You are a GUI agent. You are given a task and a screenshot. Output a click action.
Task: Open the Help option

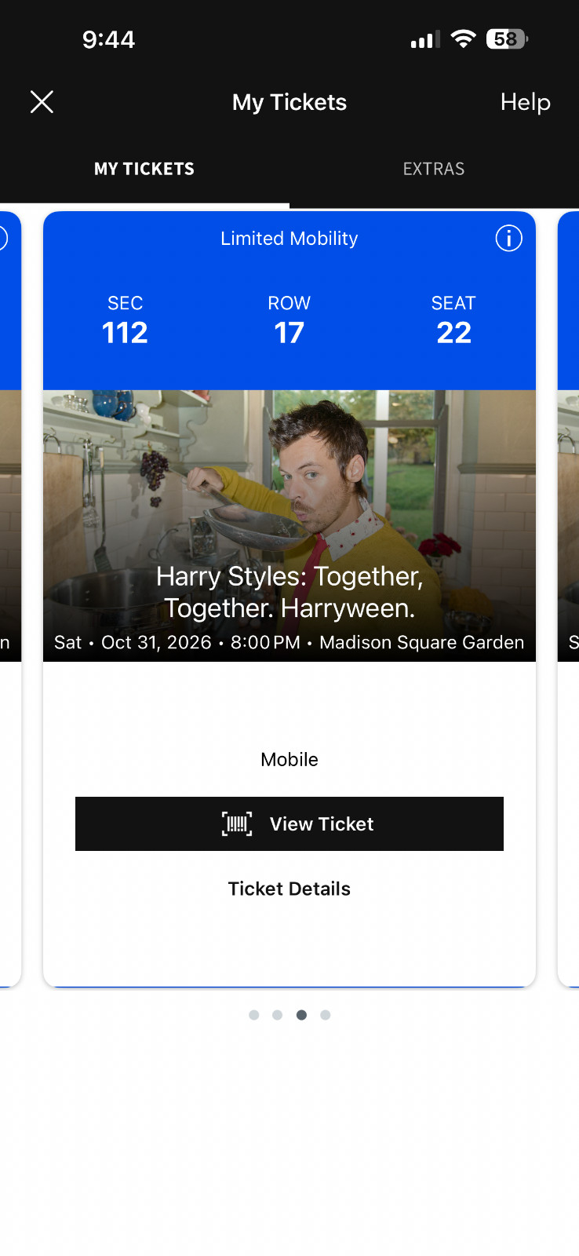[525, 102]
